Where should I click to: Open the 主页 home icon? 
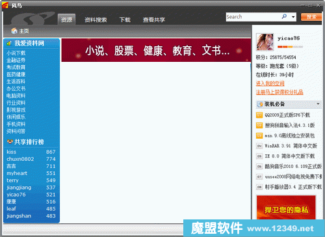[x=14, y=31]
